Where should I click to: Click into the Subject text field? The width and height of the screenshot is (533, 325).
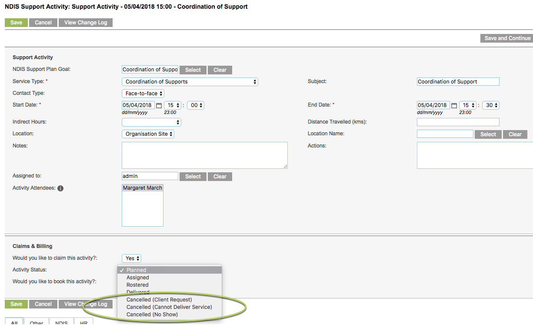(458, 82)
